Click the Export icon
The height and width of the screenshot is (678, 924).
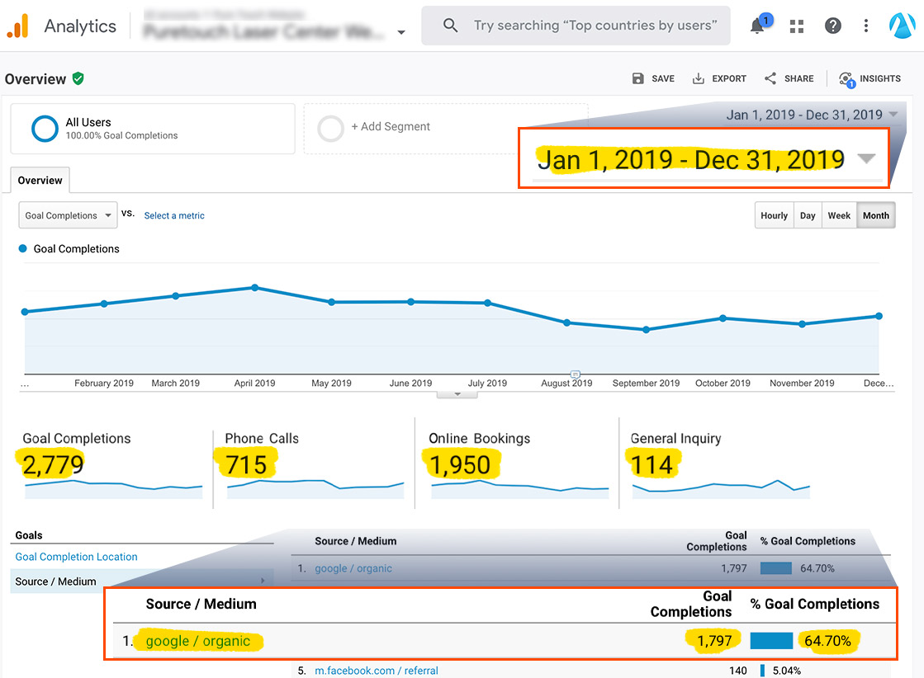point(719,78)
